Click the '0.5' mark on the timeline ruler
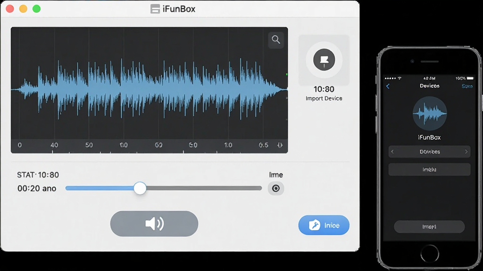 263,145
